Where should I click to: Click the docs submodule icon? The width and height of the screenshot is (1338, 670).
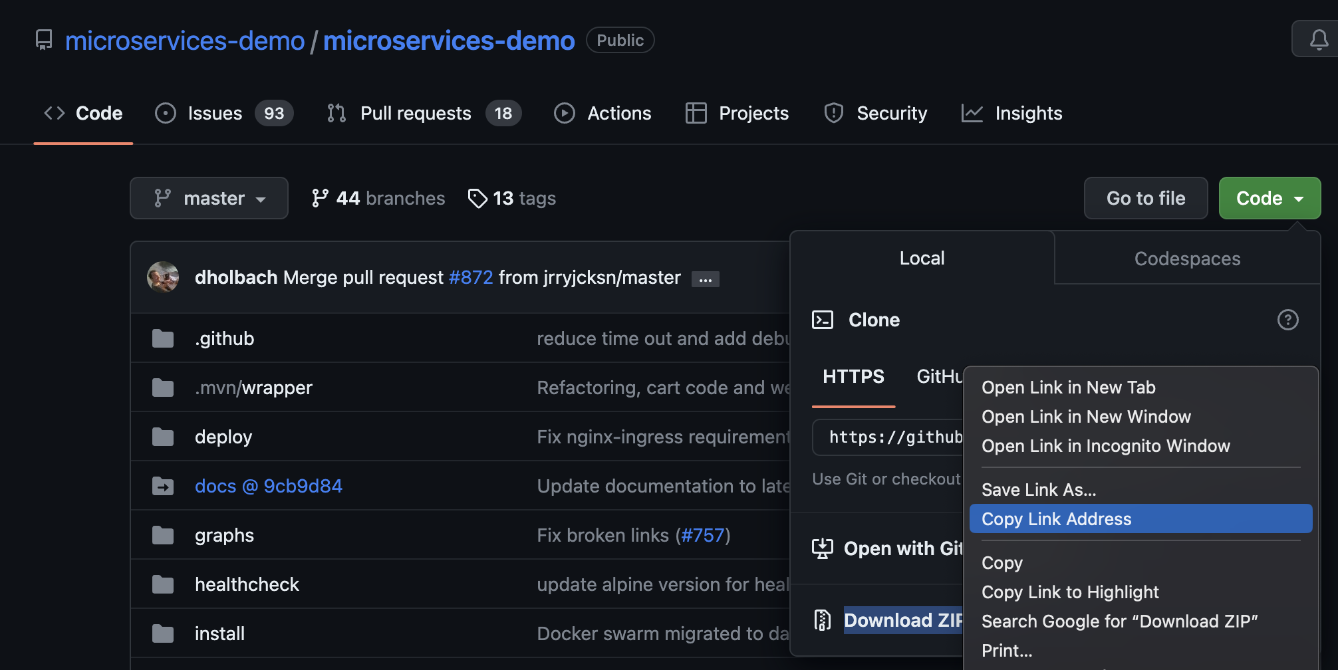point(163,486)
